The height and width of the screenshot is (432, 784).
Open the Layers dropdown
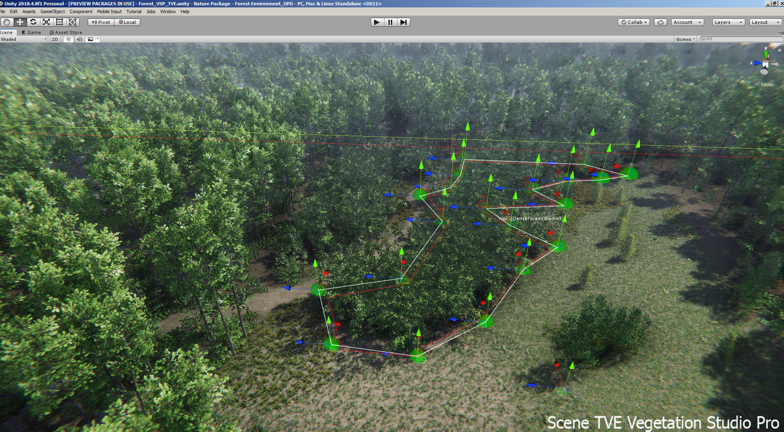pos(728,22)
